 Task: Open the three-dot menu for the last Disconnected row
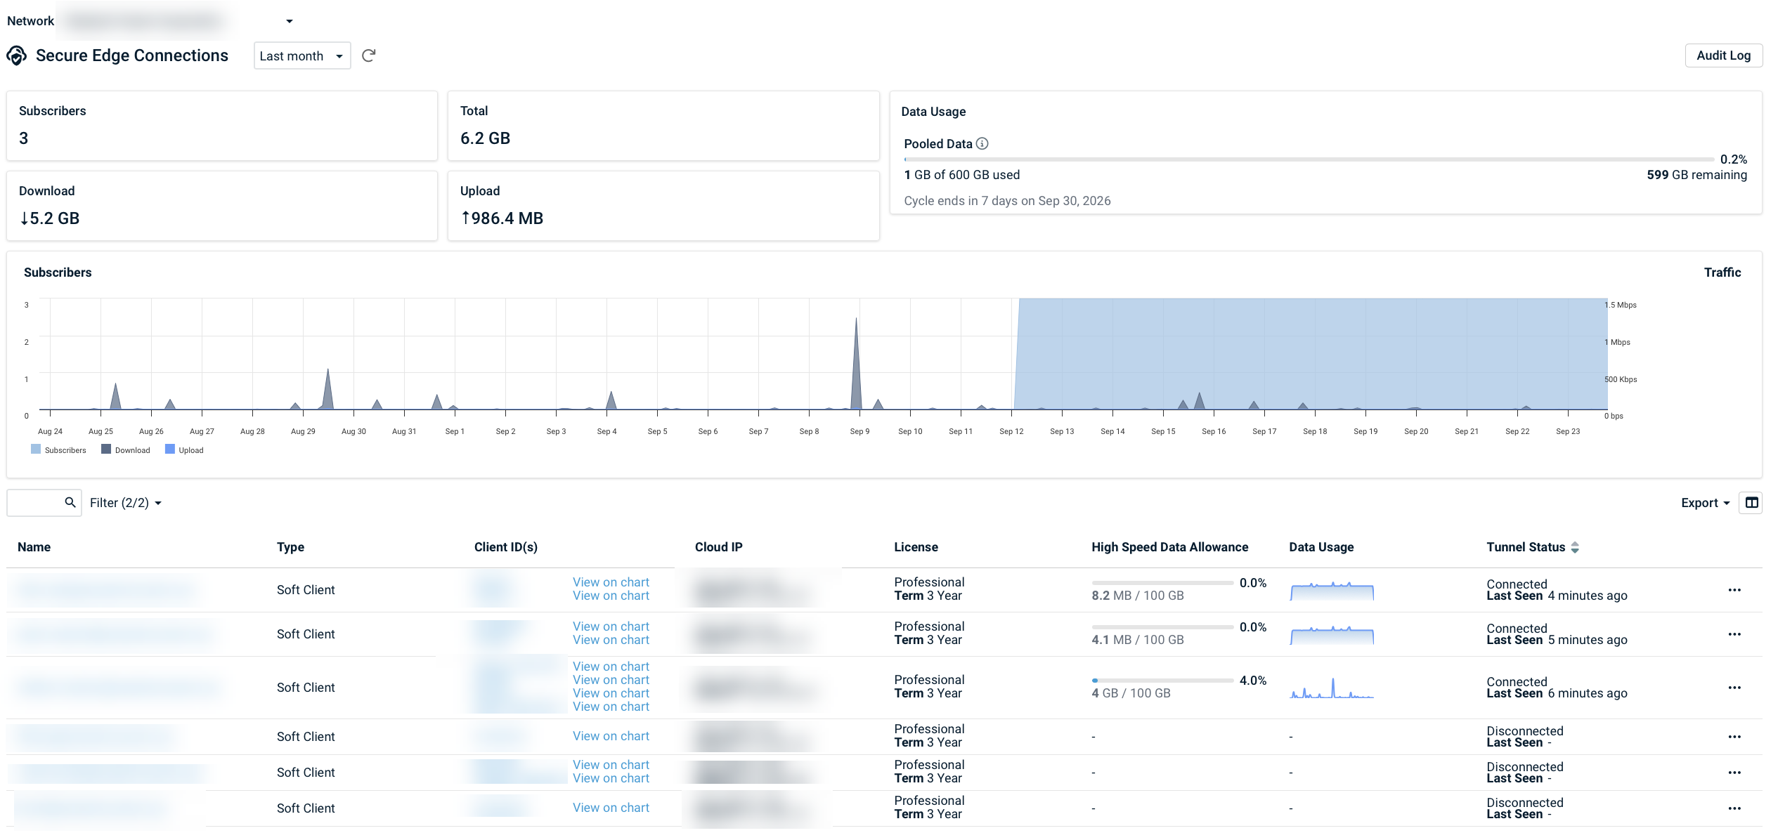point(1734,808)
